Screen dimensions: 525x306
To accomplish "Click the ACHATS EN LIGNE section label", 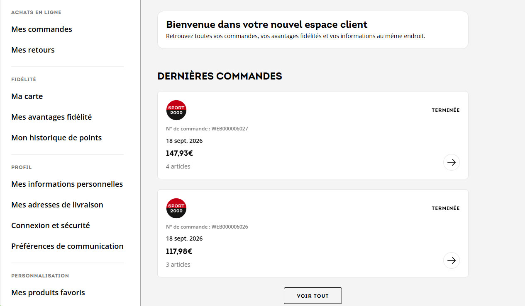I will 36,12.
